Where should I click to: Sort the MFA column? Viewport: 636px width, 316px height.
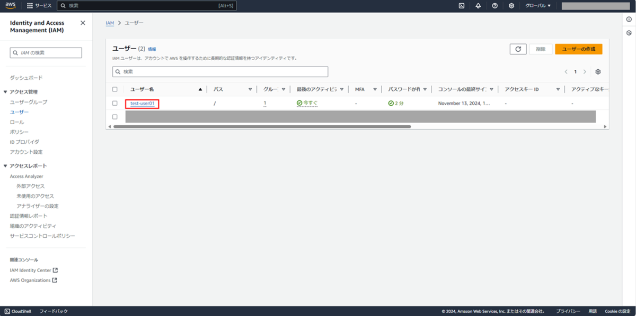point(375,89)
